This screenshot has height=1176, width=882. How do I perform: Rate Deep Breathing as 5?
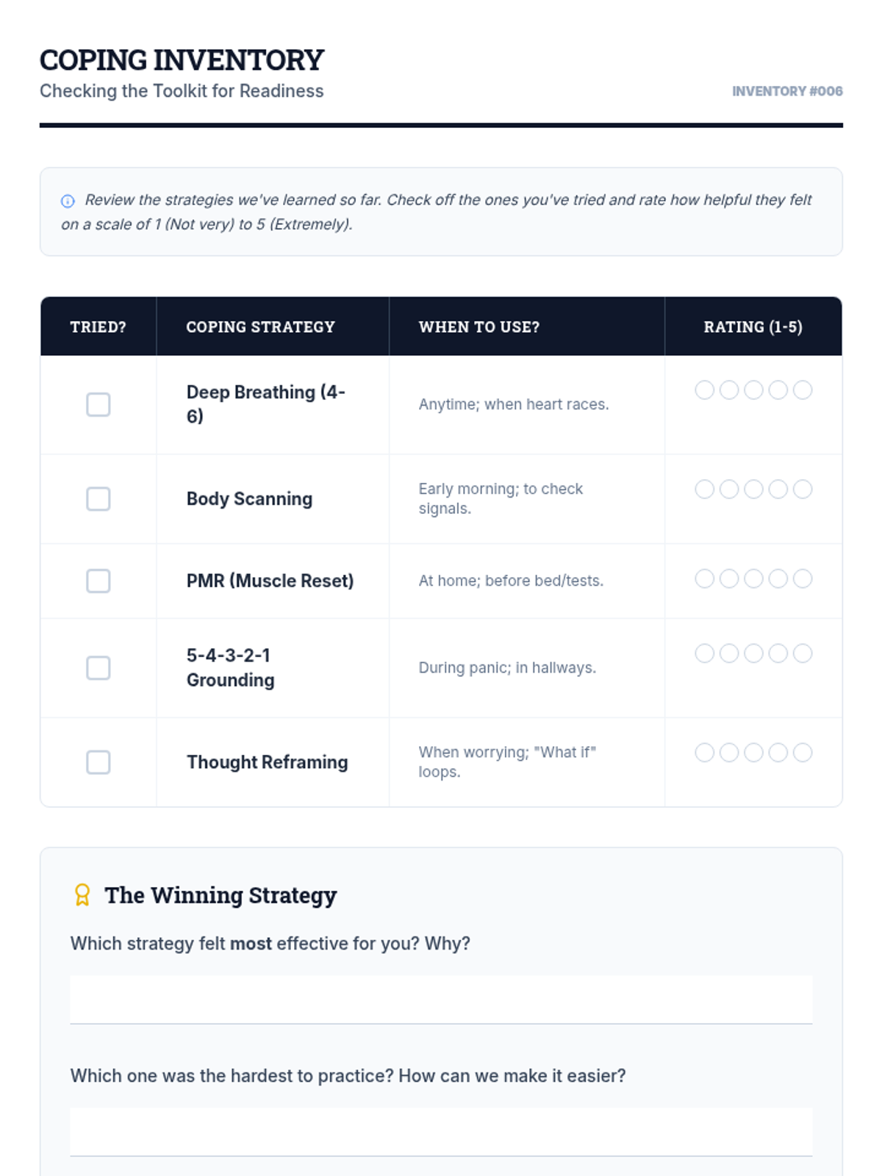coord(803,390)
